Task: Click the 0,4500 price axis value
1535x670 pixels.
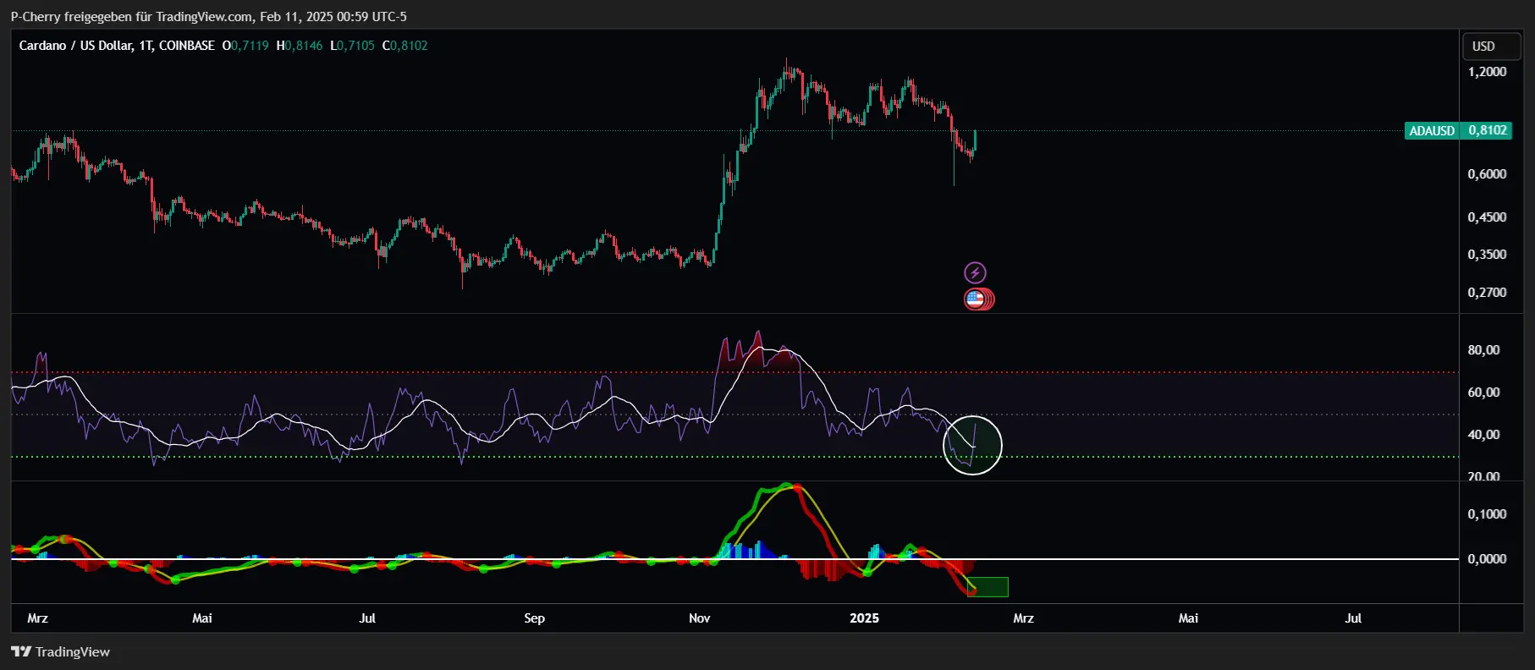Action: point(1487,217)
